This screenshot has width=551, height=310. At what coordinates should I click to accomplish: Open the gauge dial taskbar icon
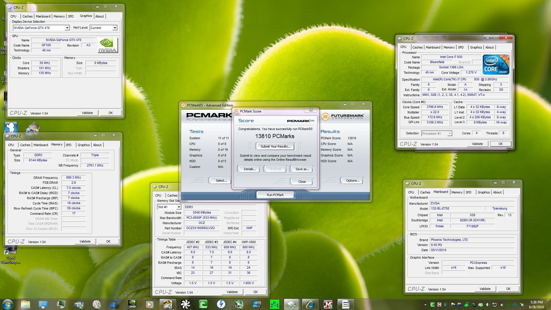click(x=96, y=304)
